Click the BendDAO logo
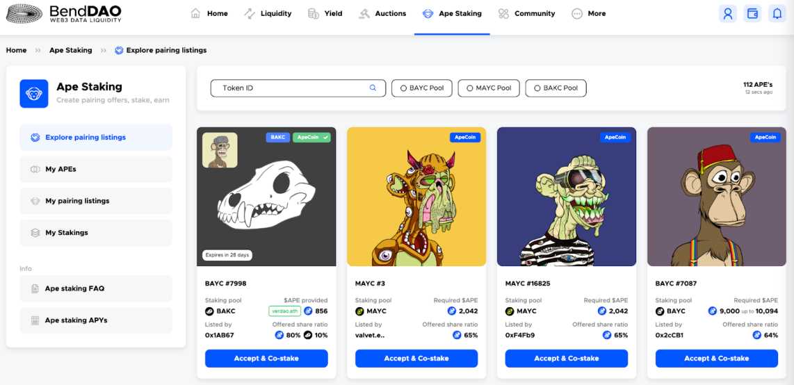This screenshot has width=794, height=385. coord(63,14)
